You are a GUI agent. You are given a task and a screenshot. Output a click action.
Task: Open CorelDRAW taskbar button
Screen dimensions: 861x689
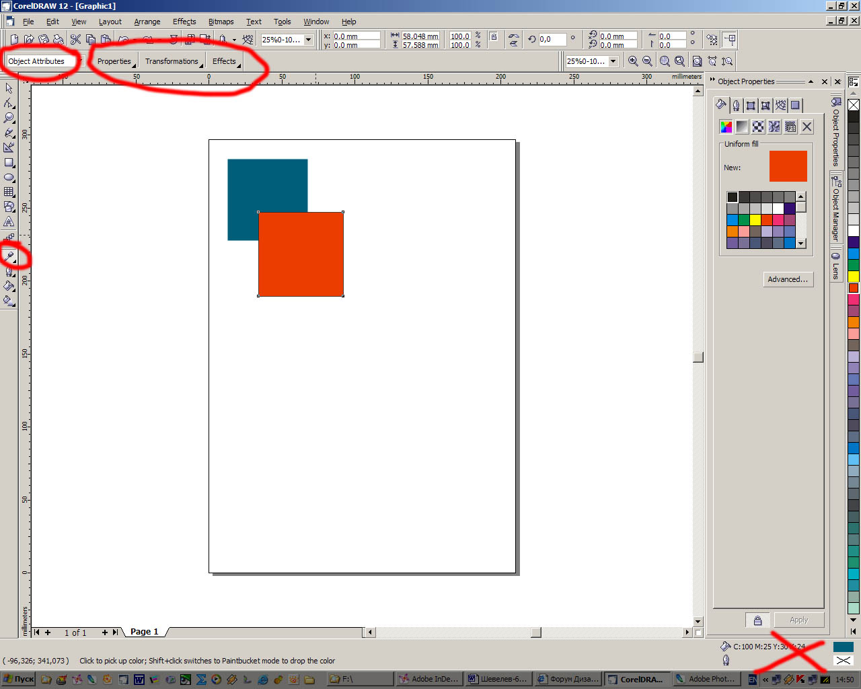coord(637,679)
